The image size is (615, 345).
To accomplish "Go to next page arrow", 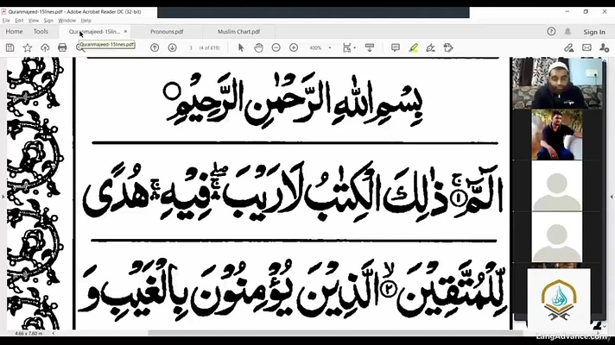I will coord(172,47).
